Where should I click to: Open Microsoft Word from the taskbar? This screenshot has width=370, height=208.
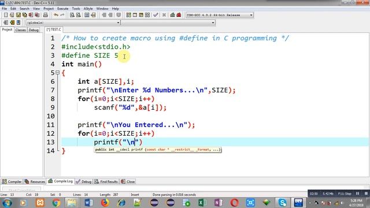88,203
